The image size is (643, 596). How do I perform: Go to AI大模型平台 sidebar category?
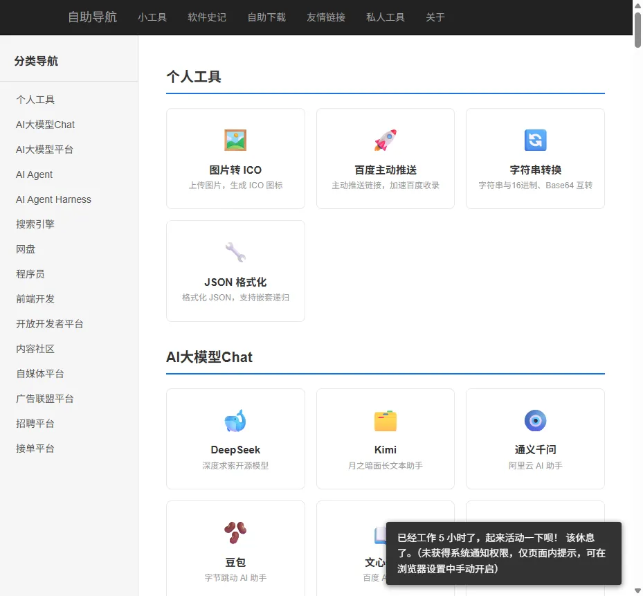click(x=44, y=150)
